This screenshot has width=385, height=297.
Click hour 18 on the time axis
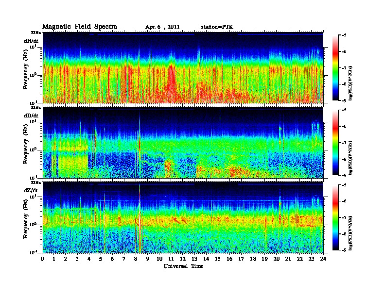pos(253,259)
